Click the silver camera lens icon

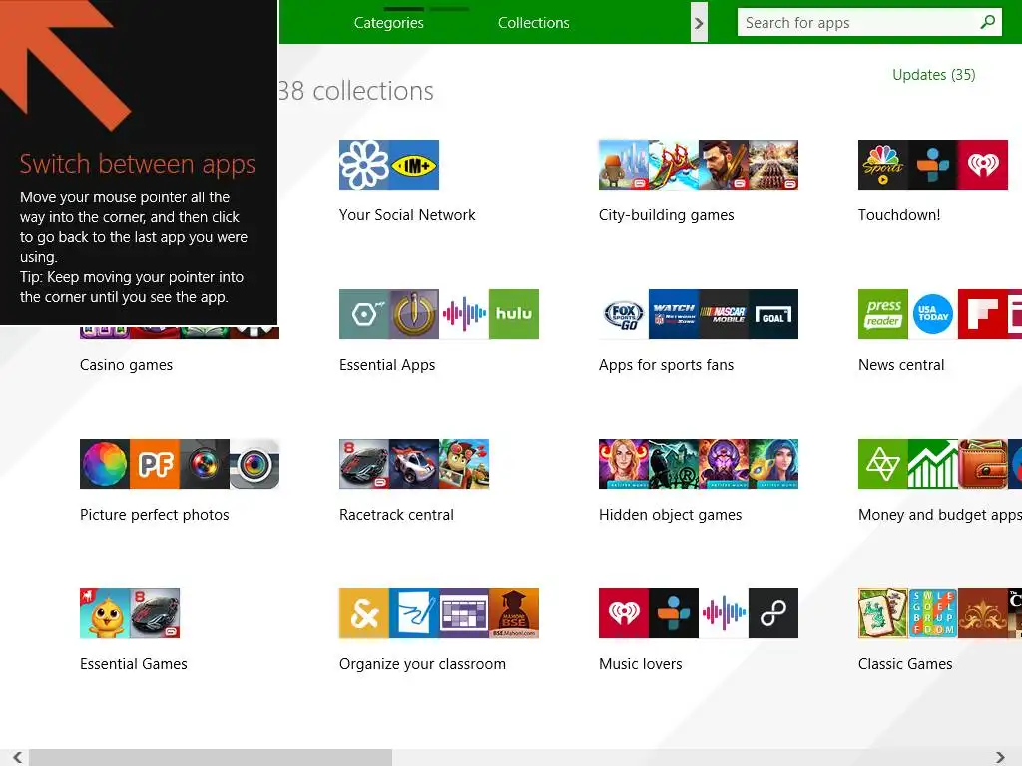pyautogui.click(x=255, y=464)
